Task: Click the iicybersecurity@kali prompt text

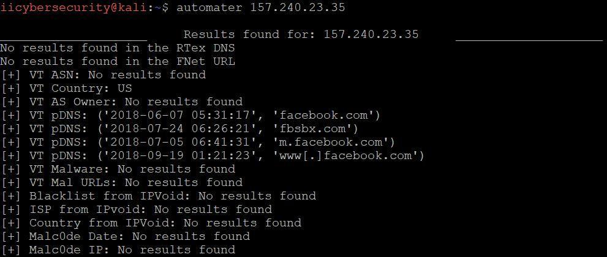Action: pyautogui.click(x=74, y=7)
